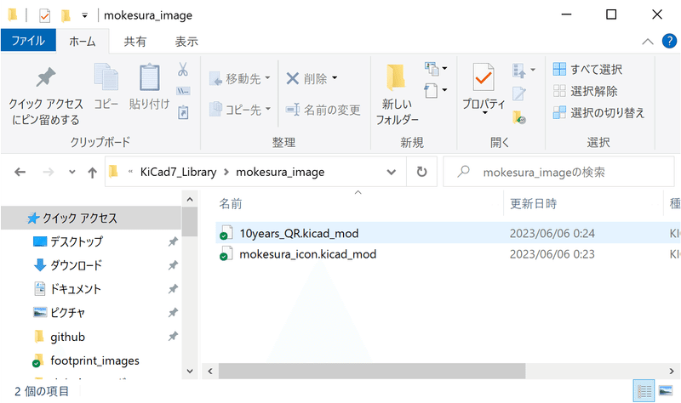Expand the Delete (削除) dropdown arrow

[335, 78]
